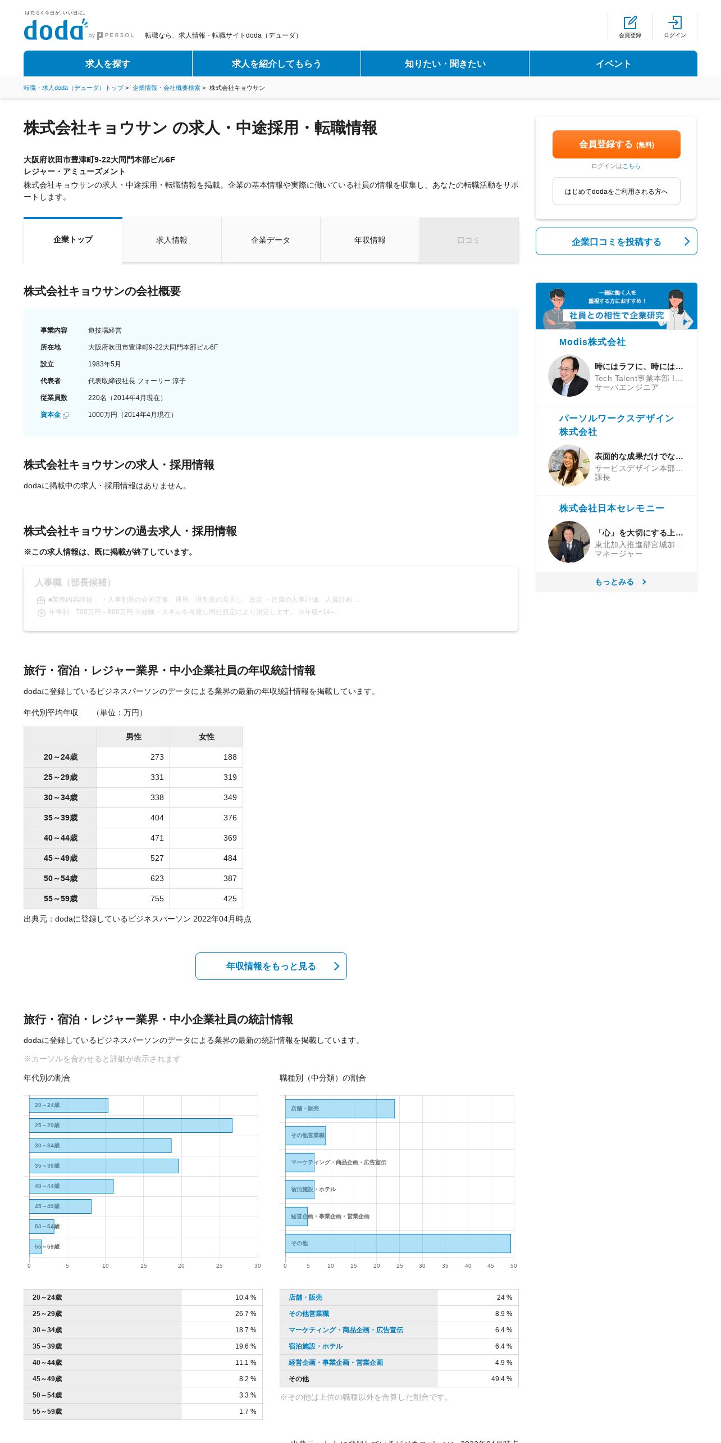Screen dimensions: 721x1443
Task: Click the 1983年5月 founding date value
Action: pyautogui.click(x=104, y=364)
